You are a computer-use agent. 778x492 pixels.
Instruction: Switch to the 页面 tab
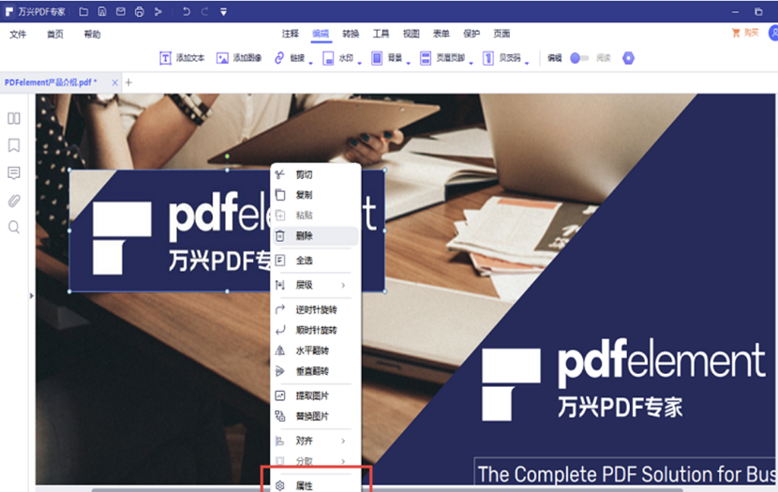pyautogui.click(x=501, y=34)
